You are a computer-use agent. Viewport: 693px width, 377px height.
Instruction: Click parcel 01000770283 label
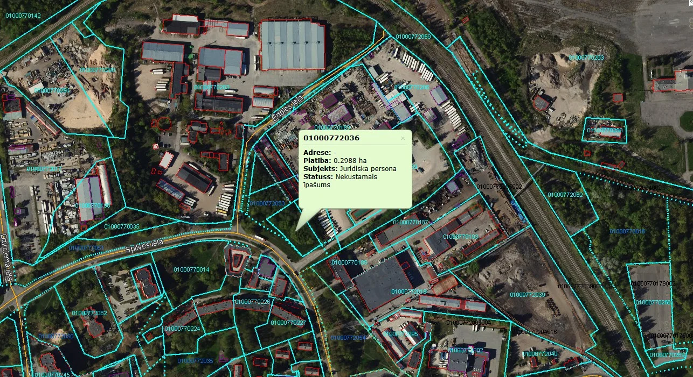[x=211, y=87]
